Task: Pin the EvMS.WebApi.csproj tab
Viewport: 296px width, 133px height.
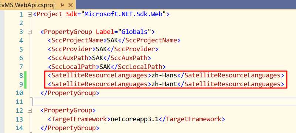Action: click(x=62, y=5)
